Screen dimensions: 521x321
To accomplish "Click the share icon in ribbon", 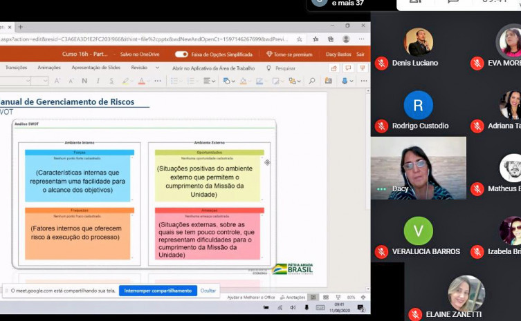I will [x=334, y=68].
